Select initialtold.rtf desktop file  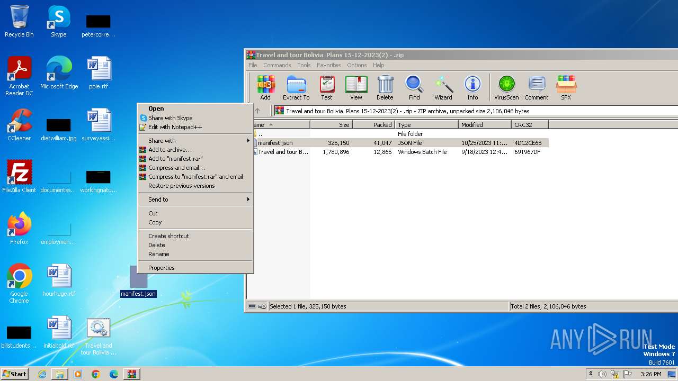click(59, 332)
